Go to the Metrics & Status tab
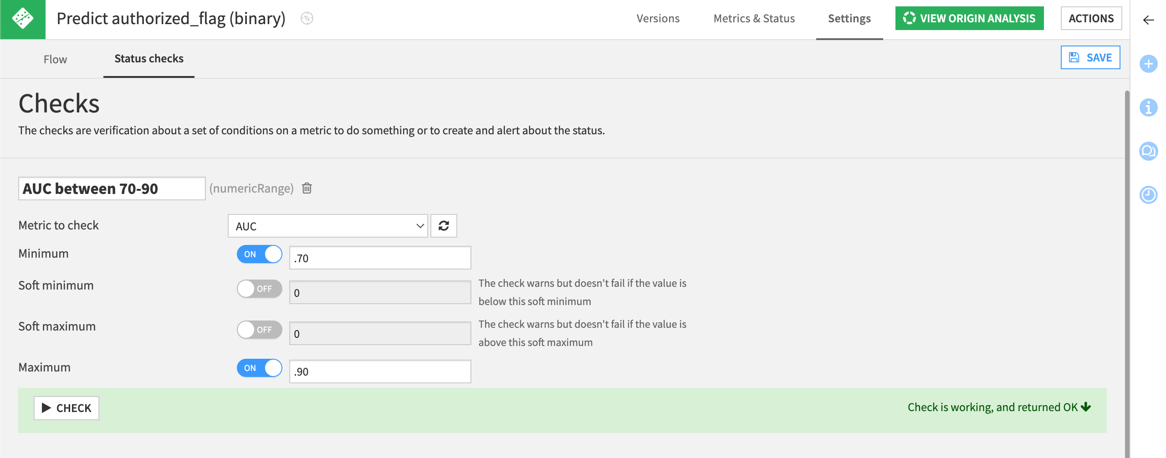The width and height of the screenshot is (1166, 458). tap(754, 19)
